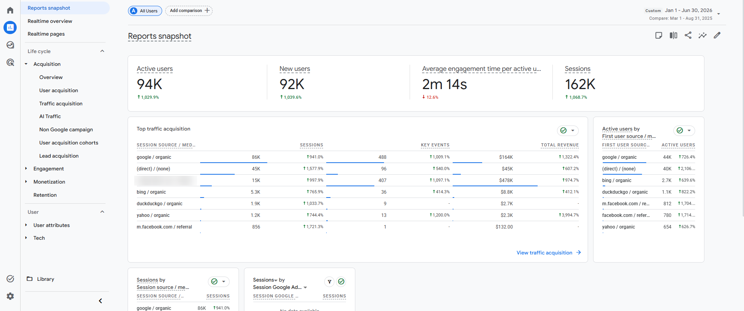The height and width of the screenshot is (311, 744).
Task: Click the TOTAL REVENUE column header
Action: pyautogui.click(x=560, y=145)
